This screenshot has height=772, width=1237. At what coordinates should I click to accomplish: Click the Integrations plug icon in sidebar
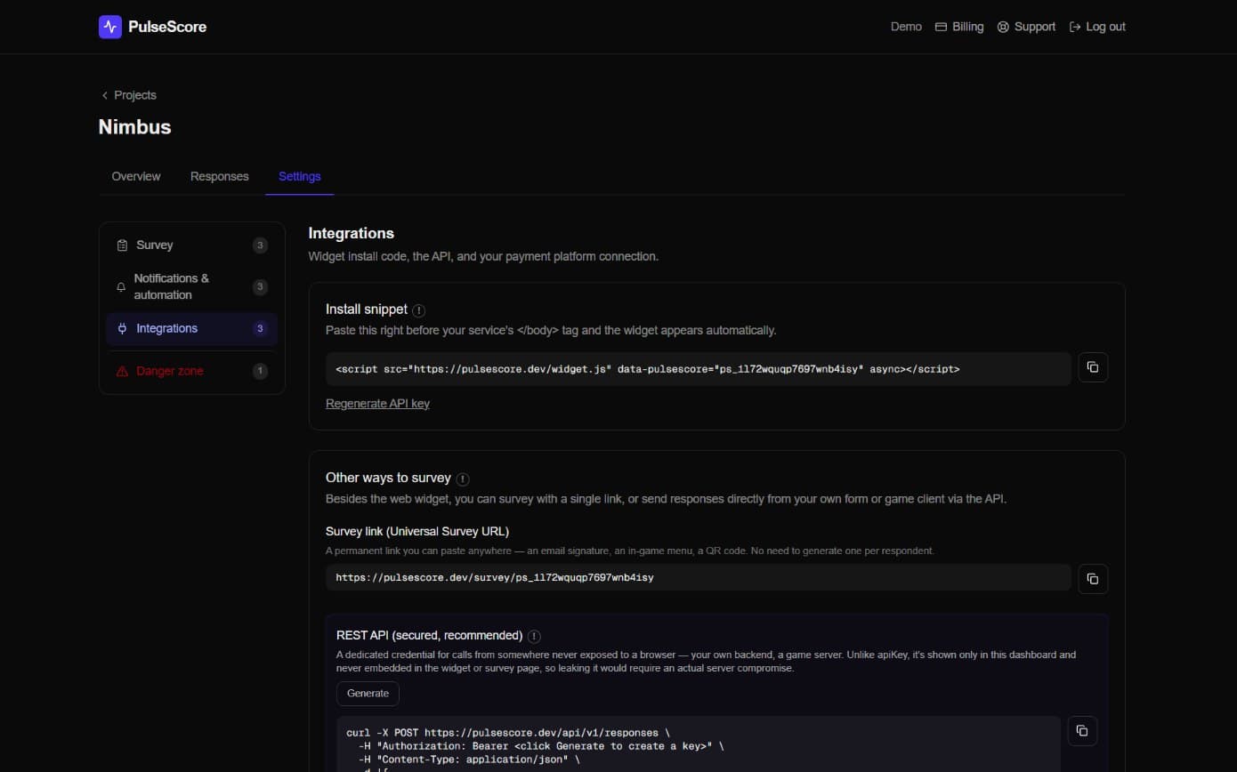122,329
